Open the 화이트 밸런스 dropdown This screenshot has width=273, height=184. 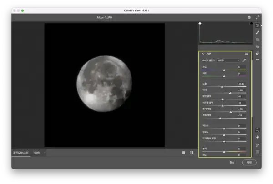click(227, 60)
